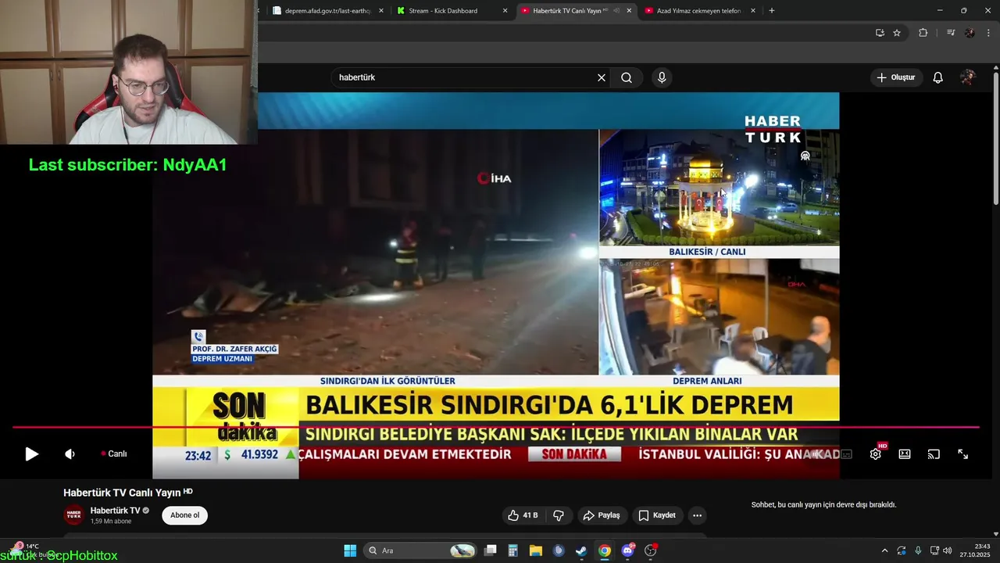Dislike the video
1000x563 pixels.
pos(559,515)
